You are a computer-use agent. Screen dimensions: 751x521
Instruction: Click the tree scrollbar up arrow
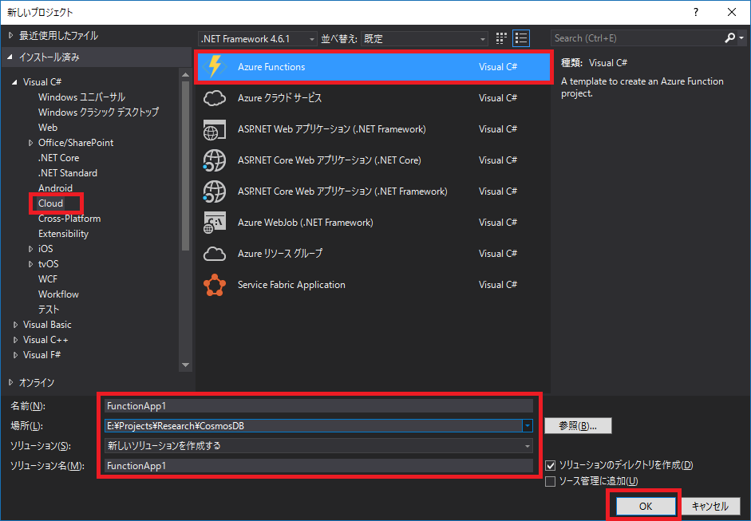tap(185, 74)
